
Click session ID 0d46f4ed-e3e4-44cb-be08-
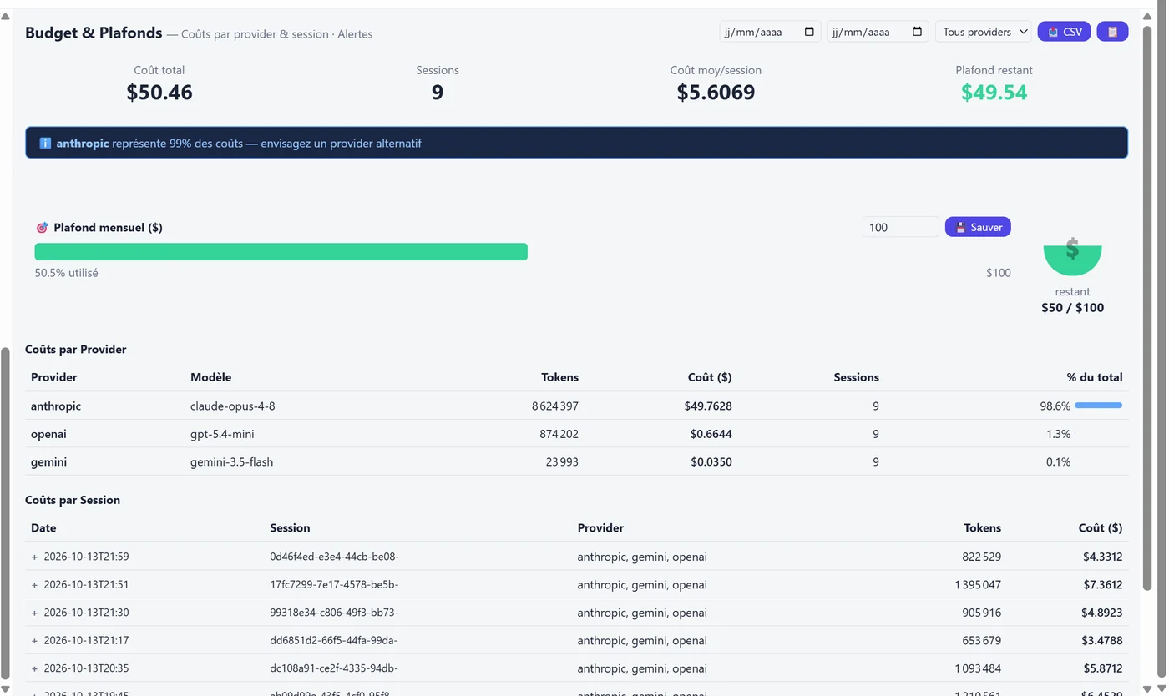334,557
